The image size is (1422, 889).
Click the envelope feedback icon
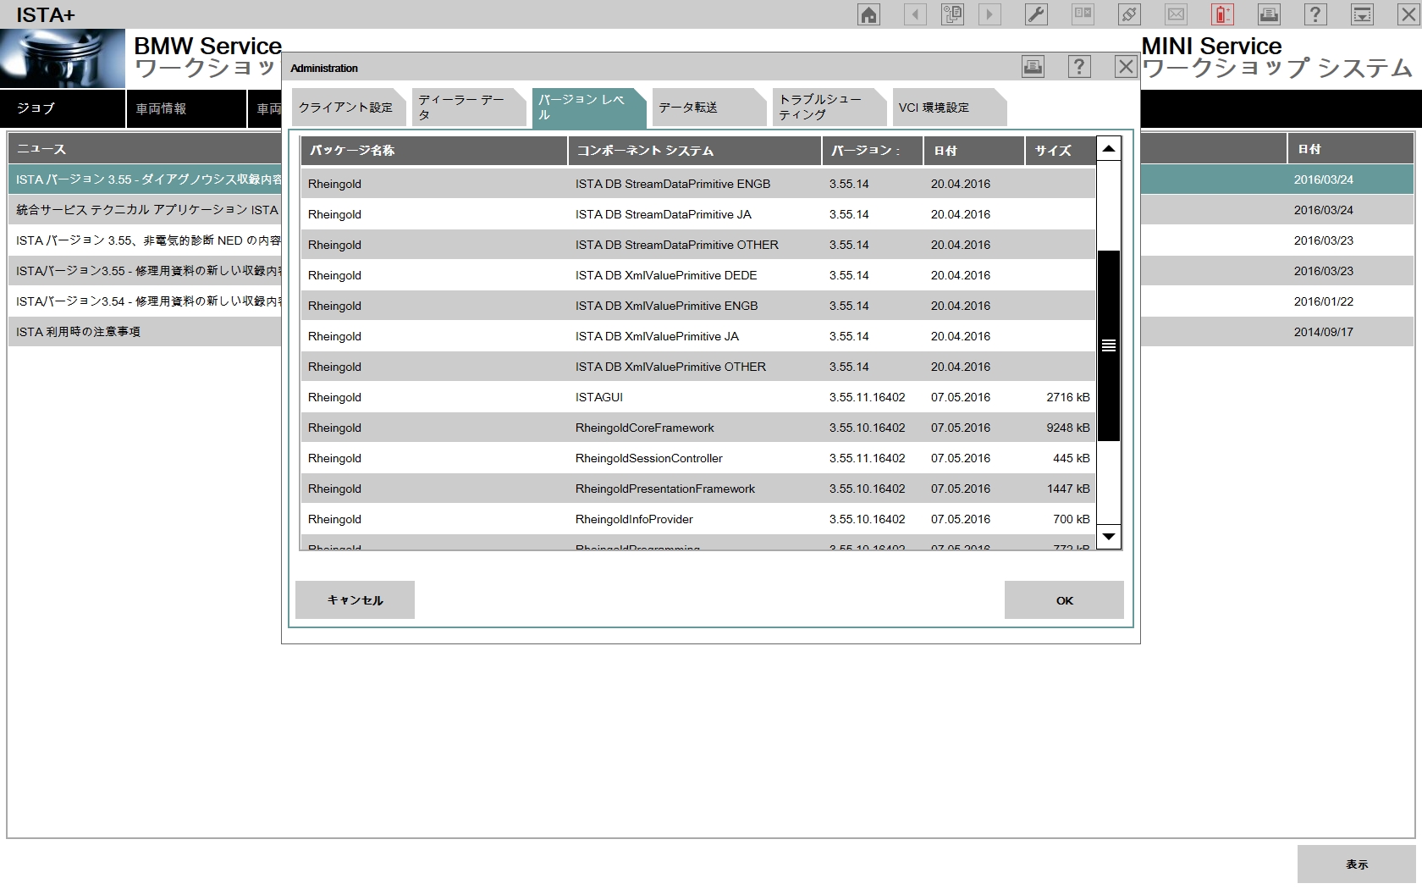pyautogui.click(x=1176, y=14)
